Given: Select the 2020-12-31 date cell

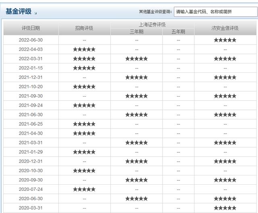Looking at the screenshot, I should (31, 161).
